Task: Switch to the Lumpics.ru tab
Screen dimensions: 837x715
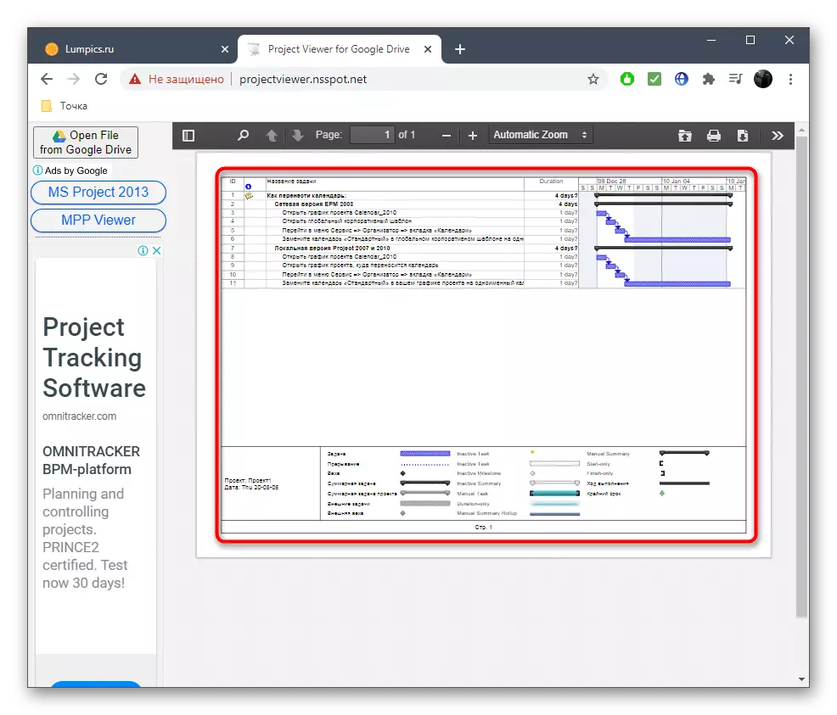Action: tap(132, 49)
